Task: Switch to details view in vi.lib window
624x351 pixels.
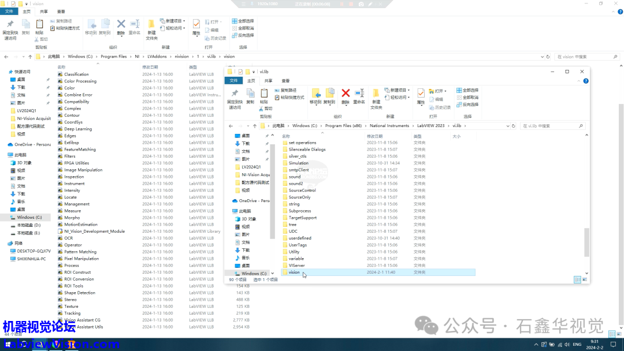Action: 577,279
